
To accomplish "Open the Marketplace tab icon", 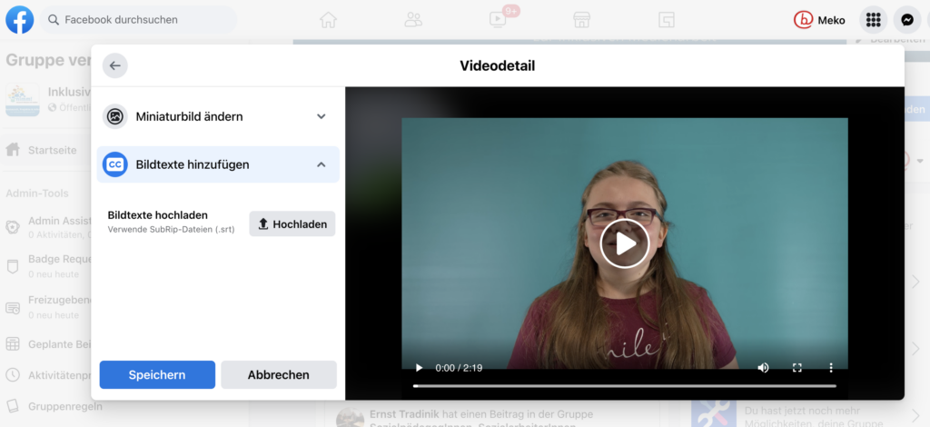I will pos(582,20).
